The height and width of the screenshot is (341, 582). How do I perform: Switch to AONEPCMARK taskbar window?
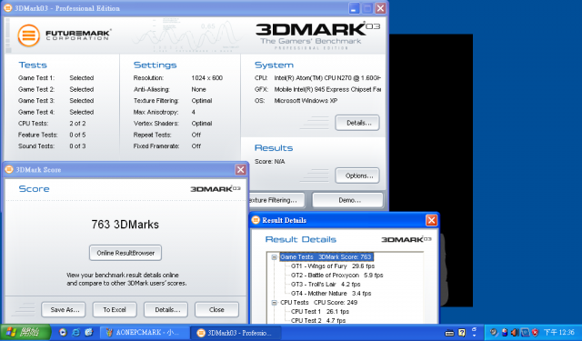[x=145, y=333]
